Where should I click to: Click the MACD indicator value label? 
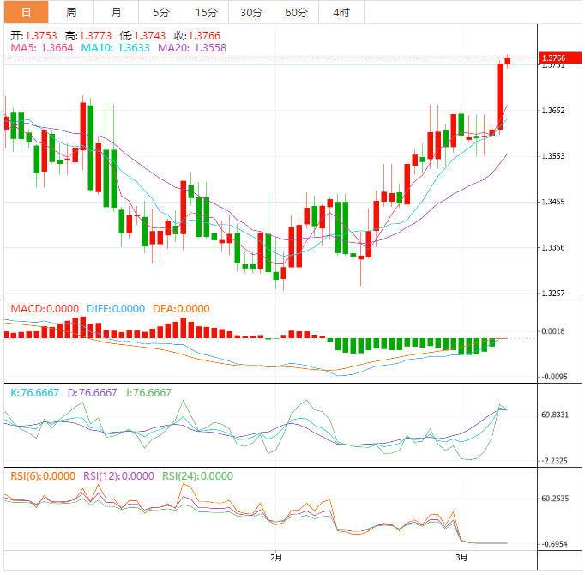(x=44, y=309)
